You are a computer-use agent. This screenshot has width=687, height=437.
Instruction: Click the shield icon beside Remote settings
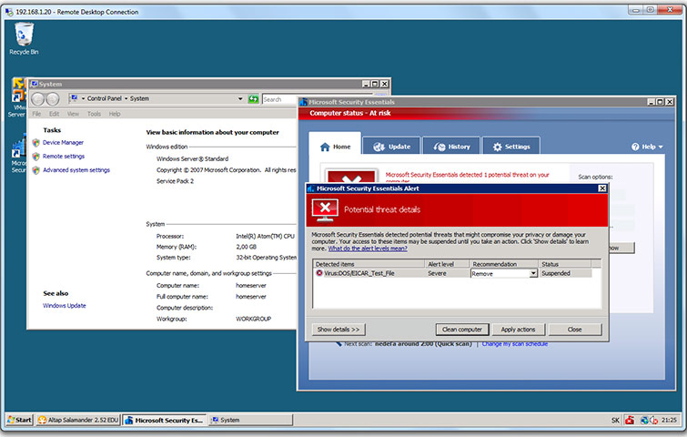click(x=35, y=157)
